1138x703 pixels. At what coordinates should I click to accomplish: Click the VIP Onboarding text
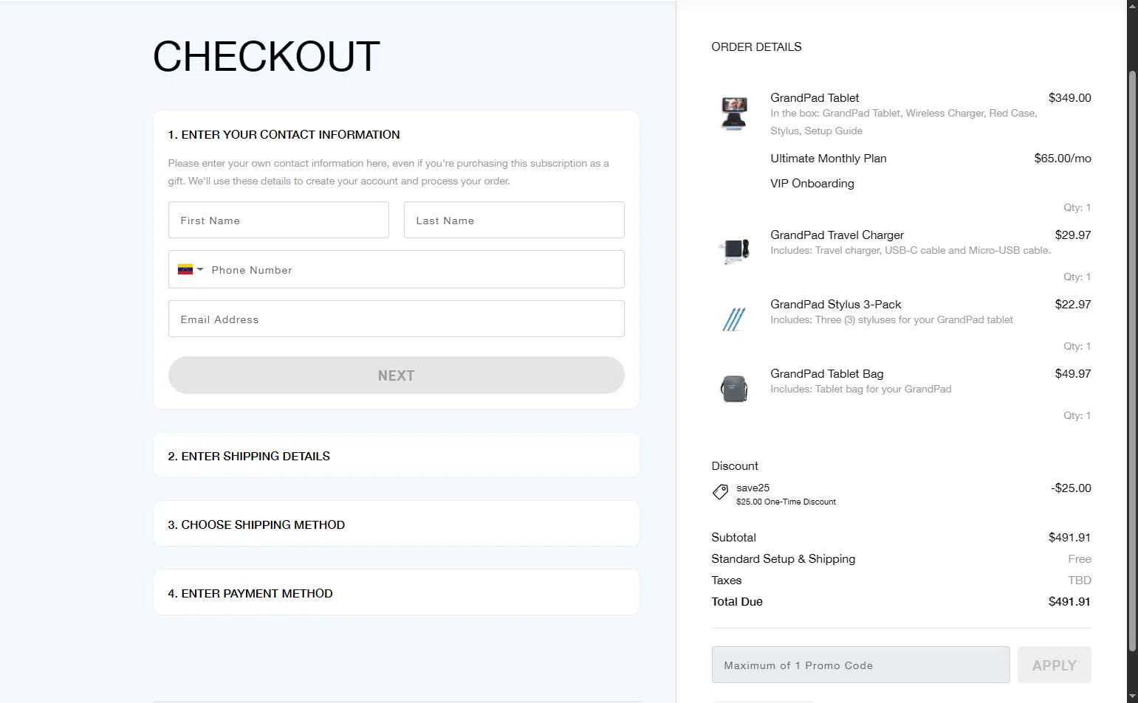(812, 183)
